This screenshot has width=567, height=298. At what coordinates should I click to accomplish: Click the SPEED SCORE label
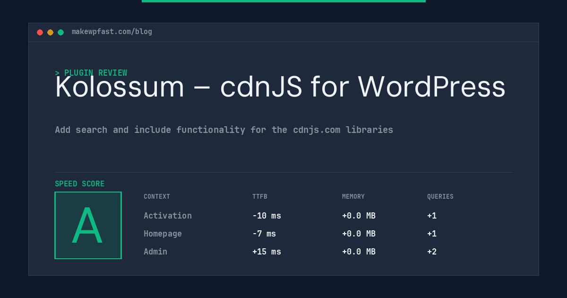pyautogui.click(x=80, y=184)
